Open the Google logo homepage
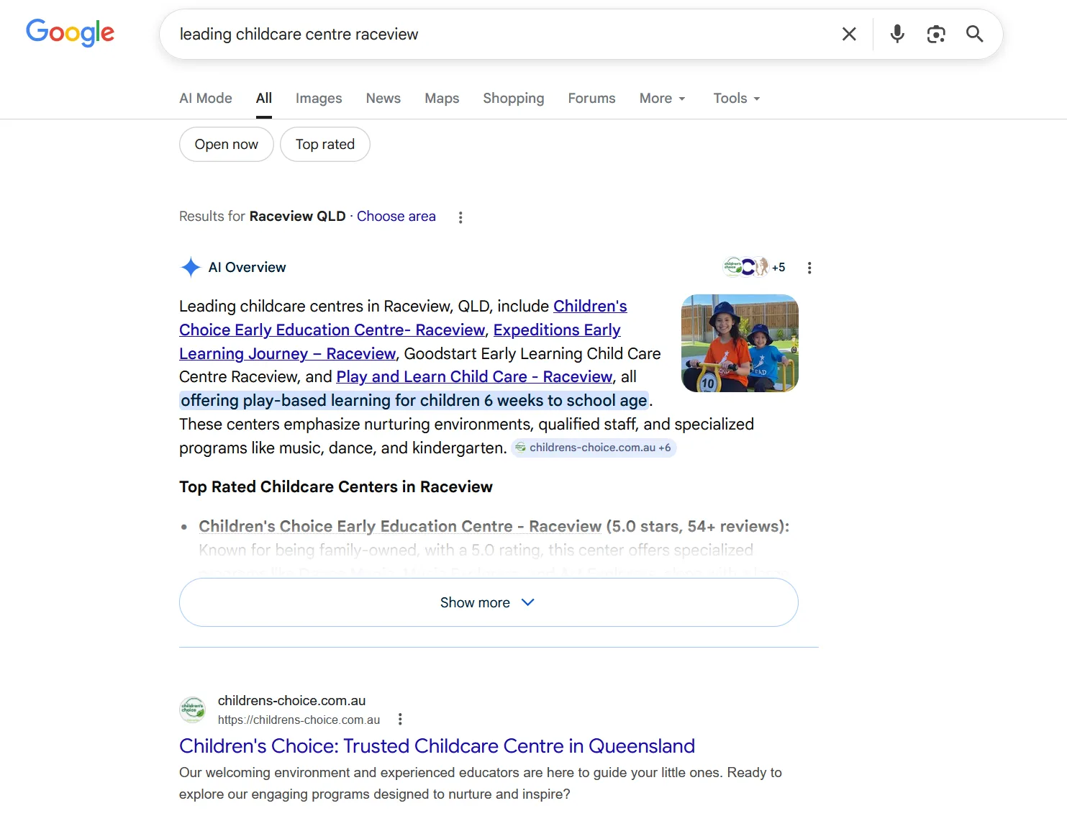This screenshot has width=1067, height=816. point(70,32)
